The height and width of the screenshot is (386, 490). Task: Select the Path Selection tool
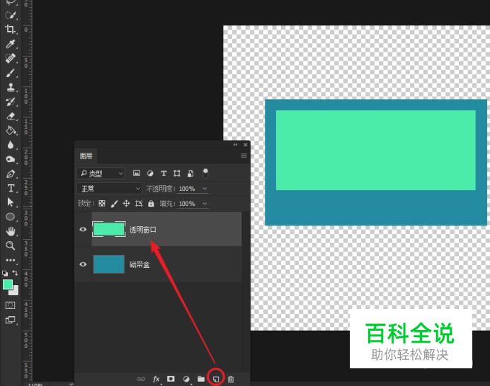click(x=11, y=202)
